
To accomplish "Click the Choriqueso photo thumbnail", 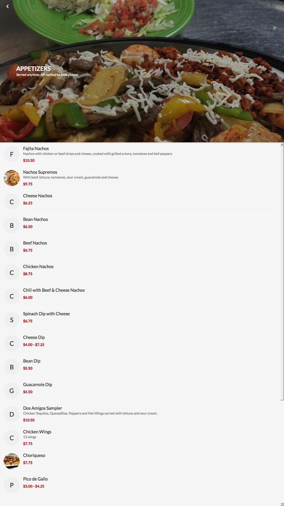I will (12, 461).
